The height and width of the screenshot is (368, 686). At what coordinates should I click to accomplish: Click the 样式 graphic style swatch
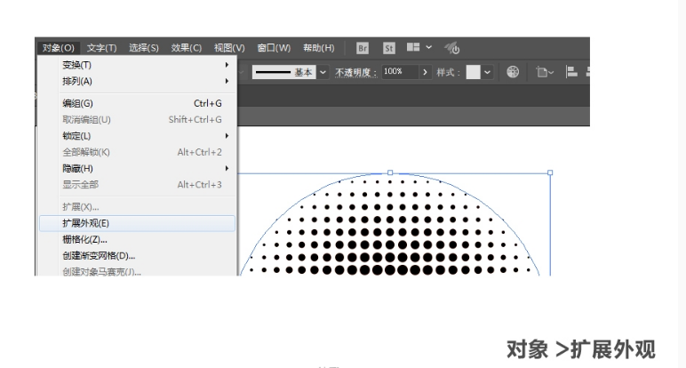click(x=473, y=72)
